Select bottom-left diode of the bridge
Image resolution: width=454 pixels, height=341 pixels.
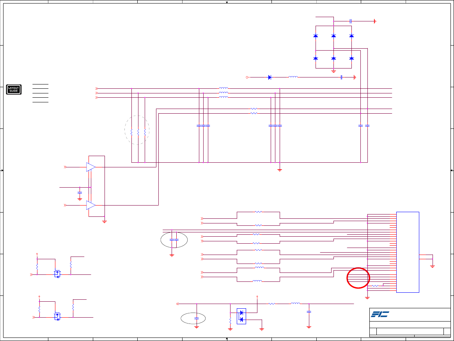[316, 58]
